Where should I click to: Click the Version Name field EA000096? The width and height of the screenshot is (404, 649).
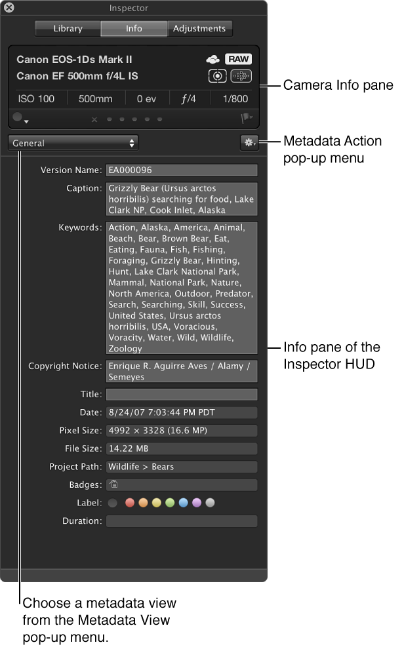182,170
